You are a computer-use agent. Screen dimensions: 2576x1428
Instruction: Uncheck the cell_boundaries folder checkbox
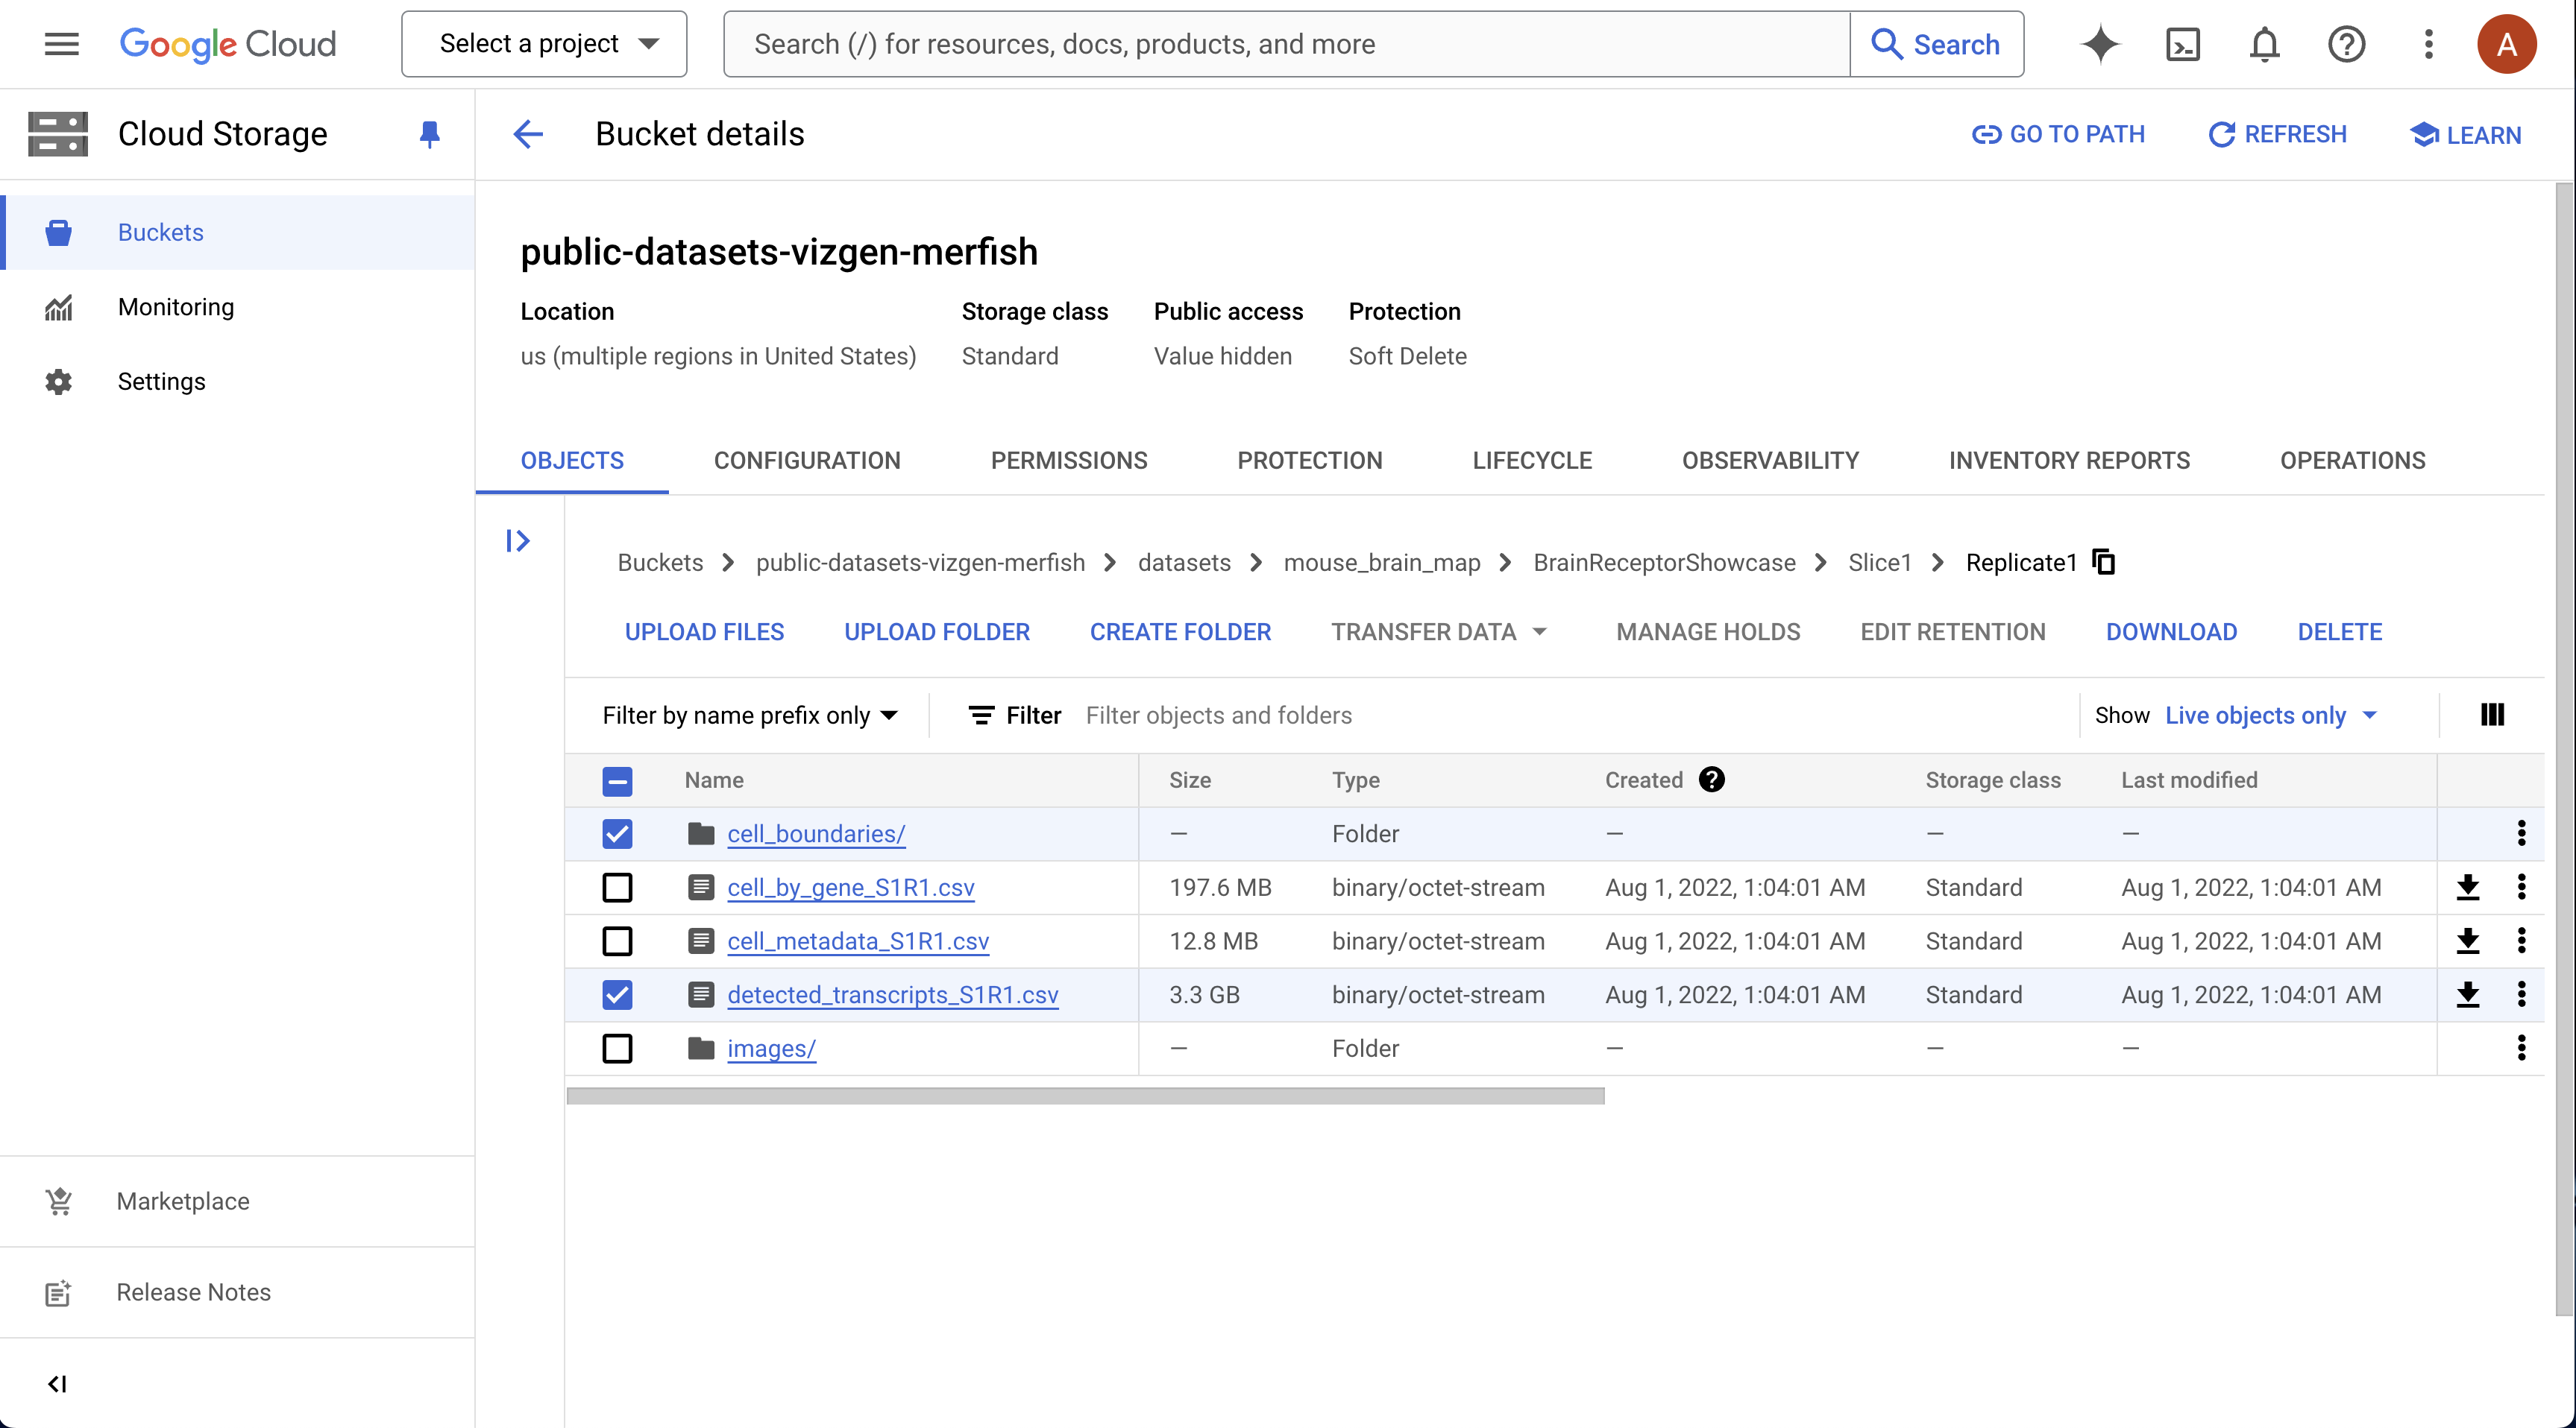point(617,833)
